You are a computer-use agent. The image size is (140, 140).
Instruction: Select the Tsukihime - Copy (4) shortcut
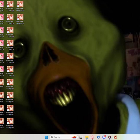10,6
